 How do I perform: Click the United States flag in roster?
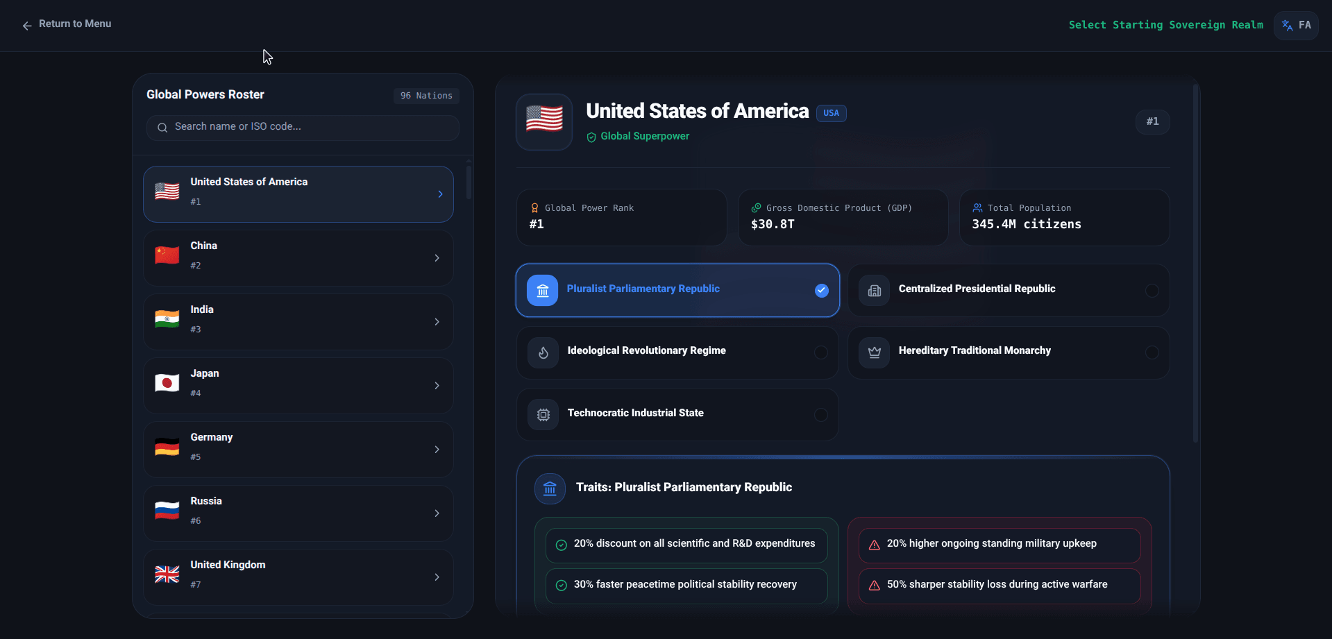coord(167,191)
